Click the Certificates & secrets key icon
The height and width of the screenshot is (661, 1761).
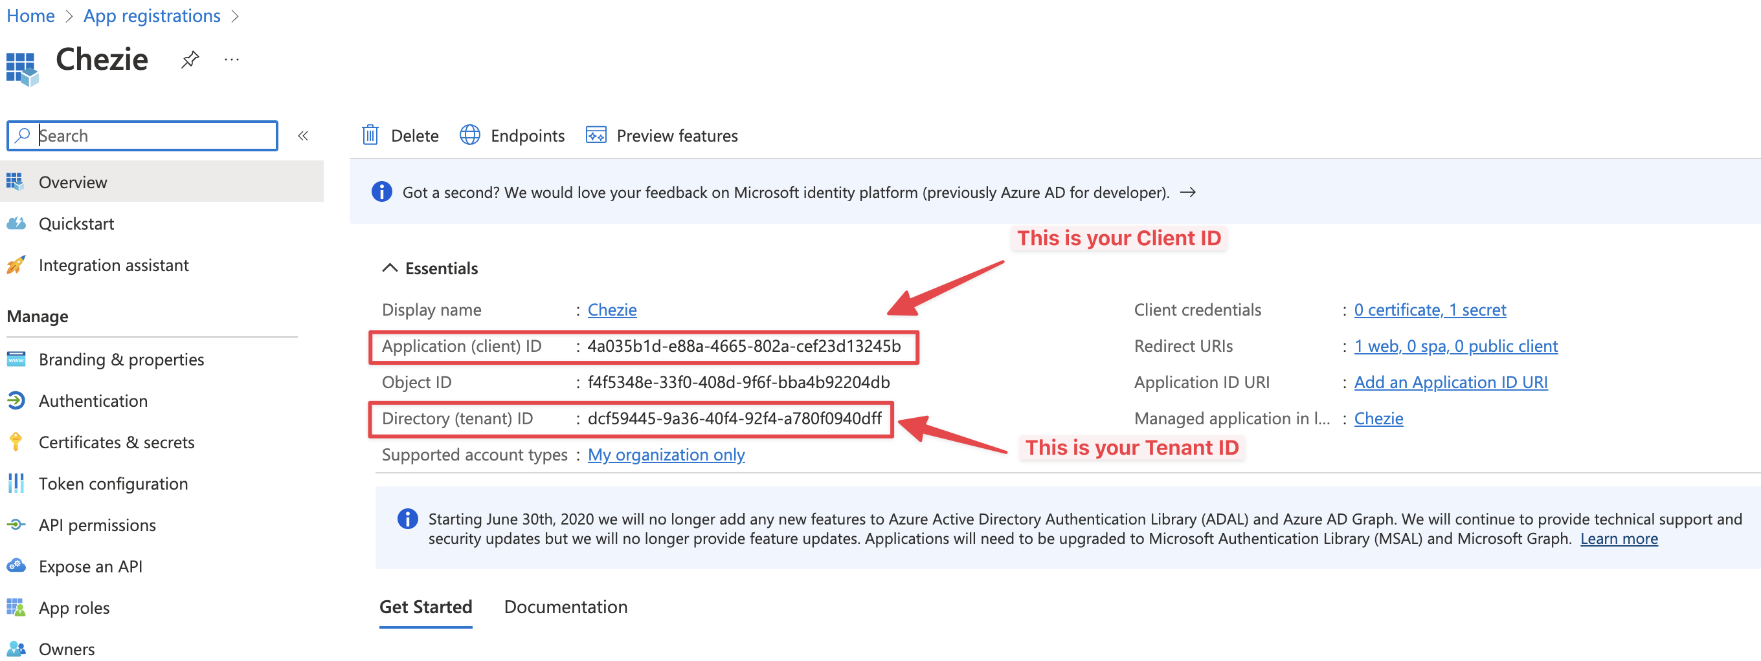coord(16,442)
